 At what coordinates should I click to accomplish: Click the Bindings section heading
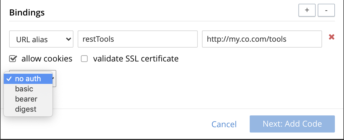(x=27, y=12)
